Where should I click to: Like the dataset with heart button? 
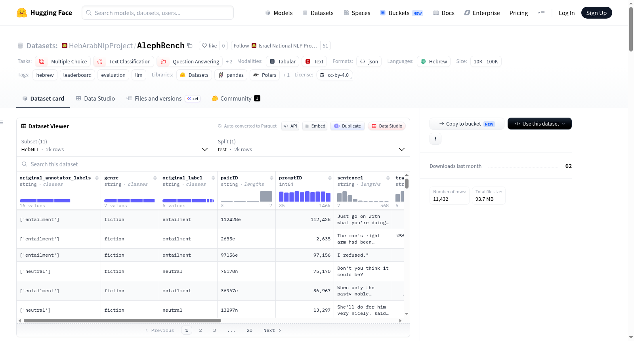(209, 46)
